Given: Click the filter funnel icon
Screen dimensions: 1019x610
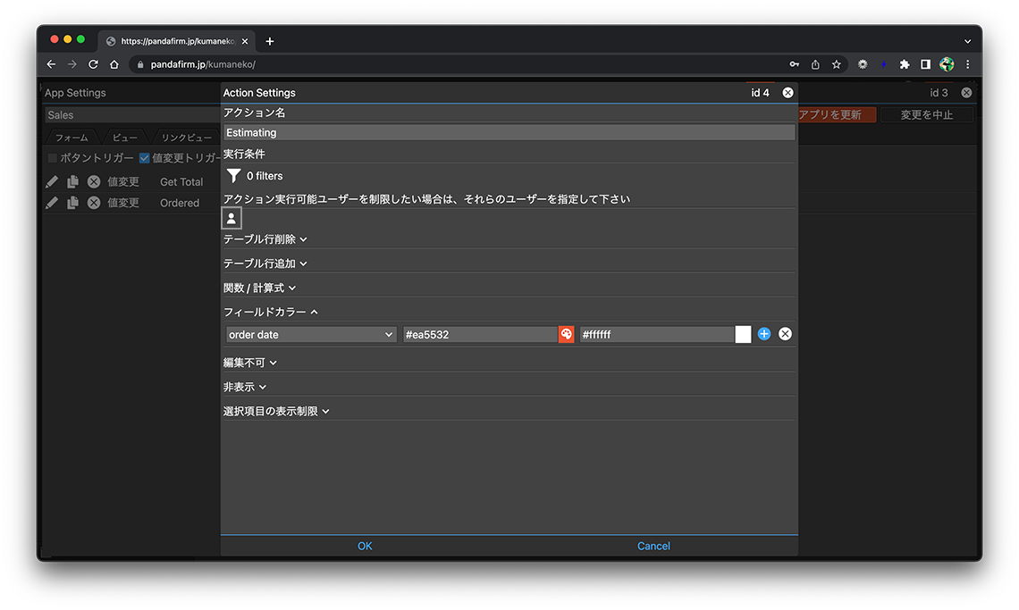Looking at the screenshot, I should (233, 176).
